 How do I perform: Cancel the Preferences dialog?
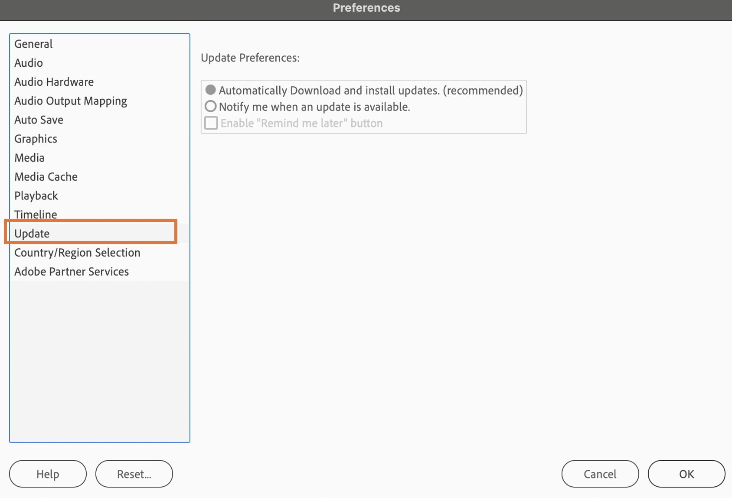pos(600,474)
